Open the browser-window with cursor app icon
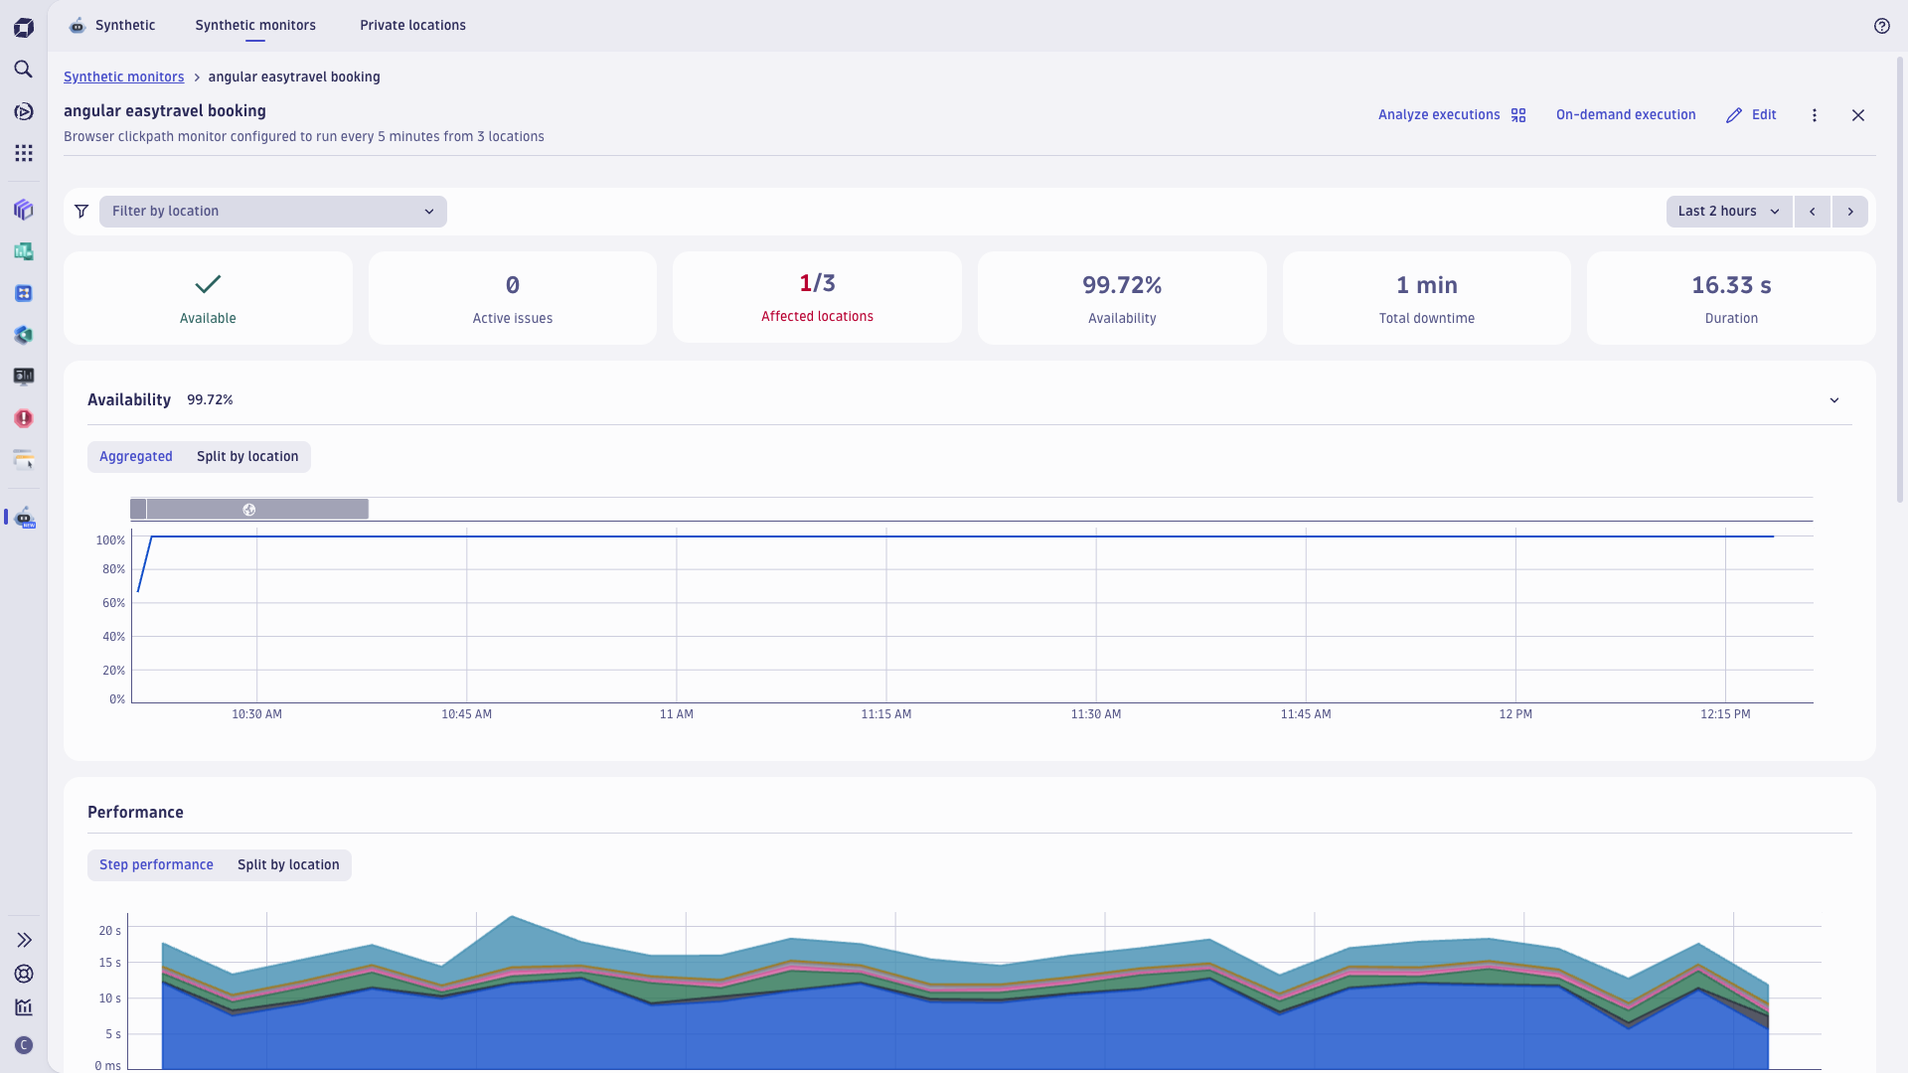The height and width of the screenshot is (1073, 1908). (24, 460)
